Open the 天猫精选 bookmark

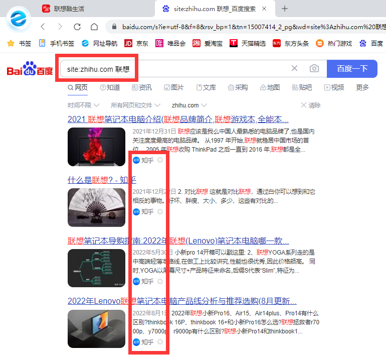coord(248,44)
